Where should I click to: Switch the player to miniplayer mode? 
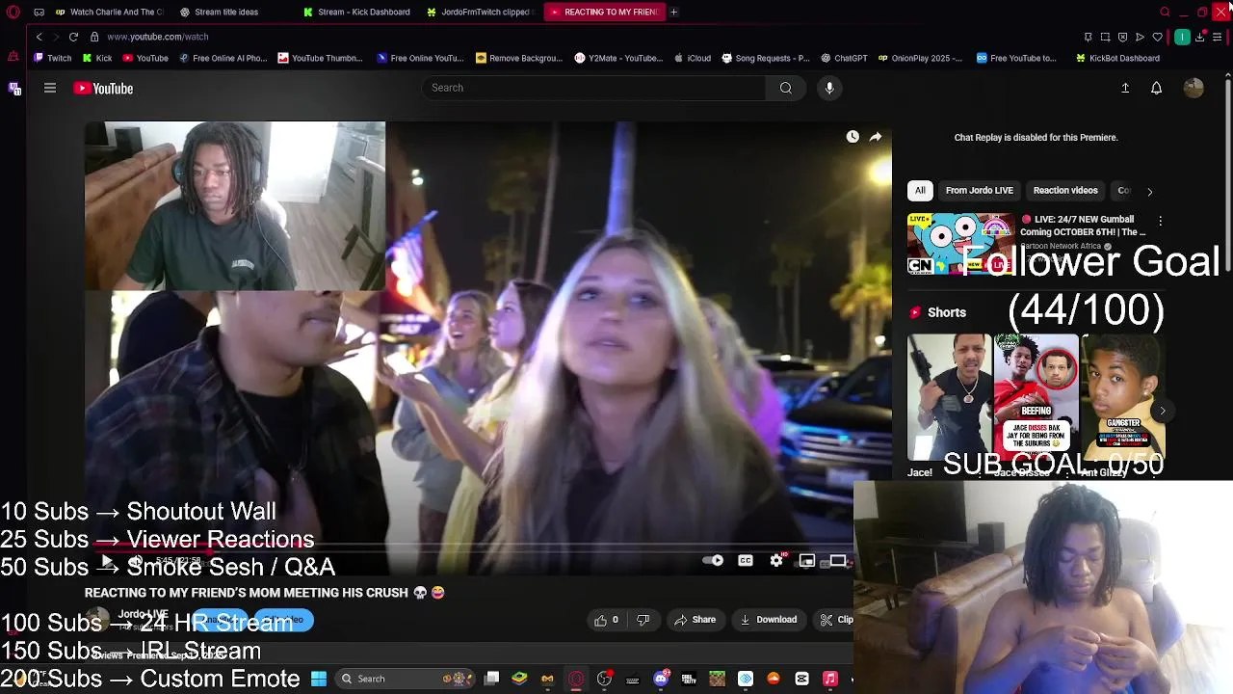(x=807, y=561)
